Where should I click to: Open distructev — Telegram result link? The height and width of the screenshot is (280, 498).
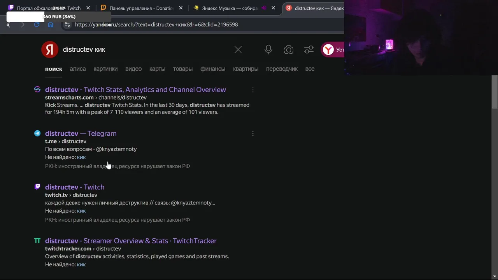coord(81,133)
